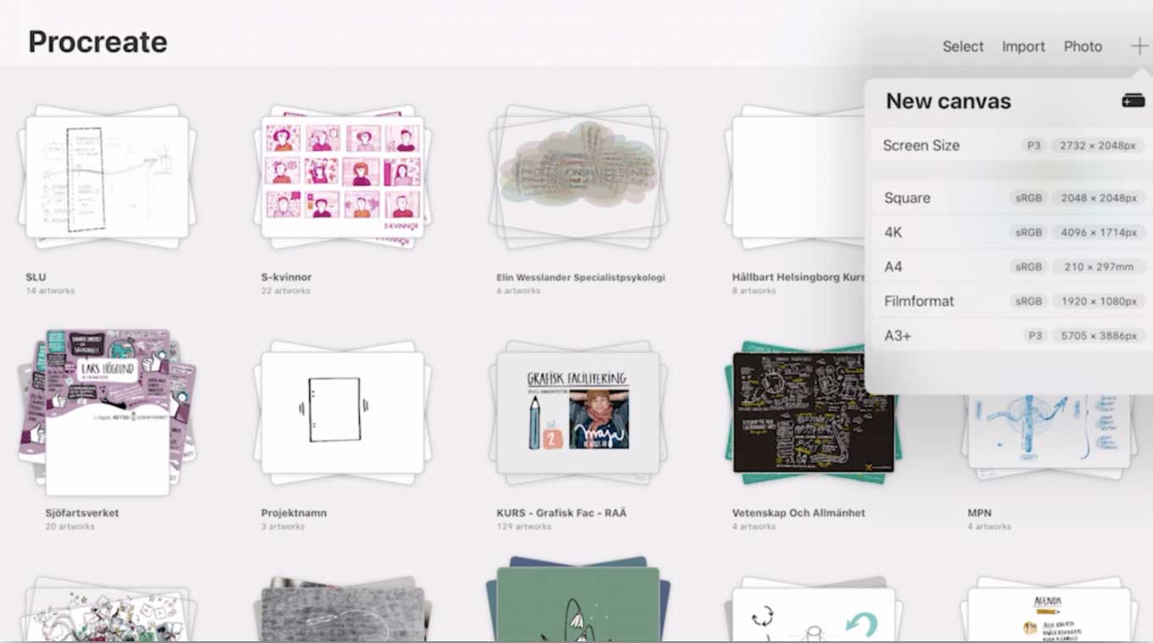Open S-kvinnor artwork stack
The image size is (1153, 643).
coord(342,178)
